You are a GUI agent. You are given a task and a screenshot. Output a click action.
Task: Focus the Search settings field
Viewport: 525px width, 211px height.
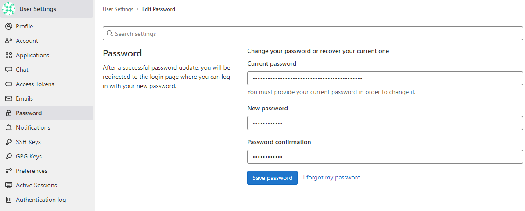(x=313, y=34)
